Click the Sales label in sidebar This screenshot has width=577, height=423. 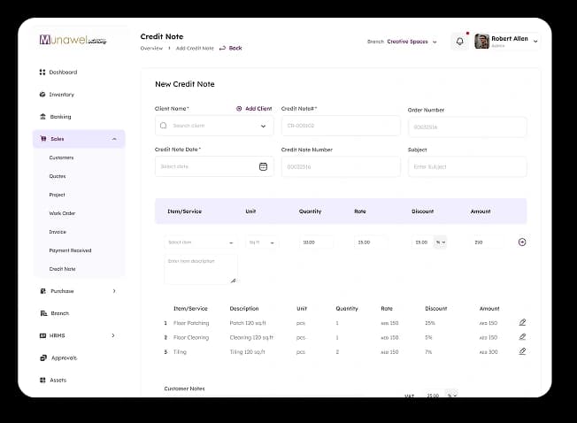pyautogui.click(x=57, y=139)
